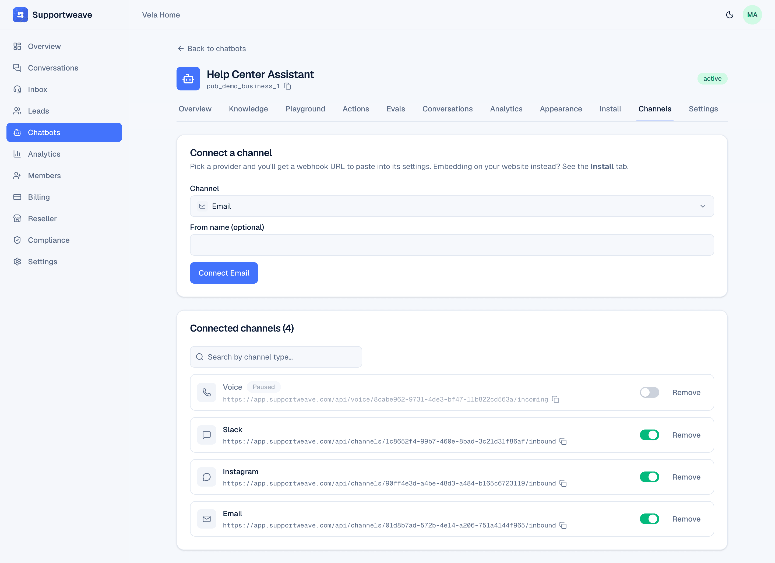Click the Reseller storefront icon
This screenshot has height=563, width=775.
pos(17,219)
